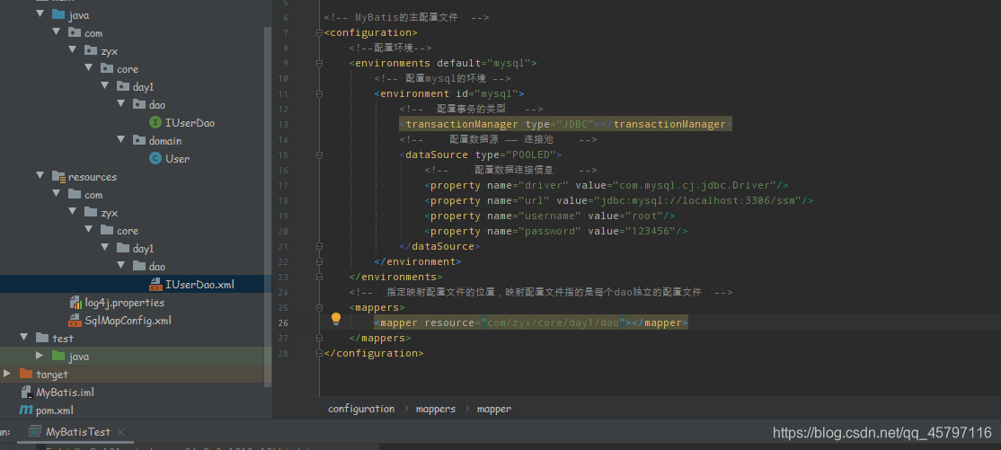1001x450 pixels.
Task: Click the yellow lightbulb intention icon
Action: pos(336,319)
